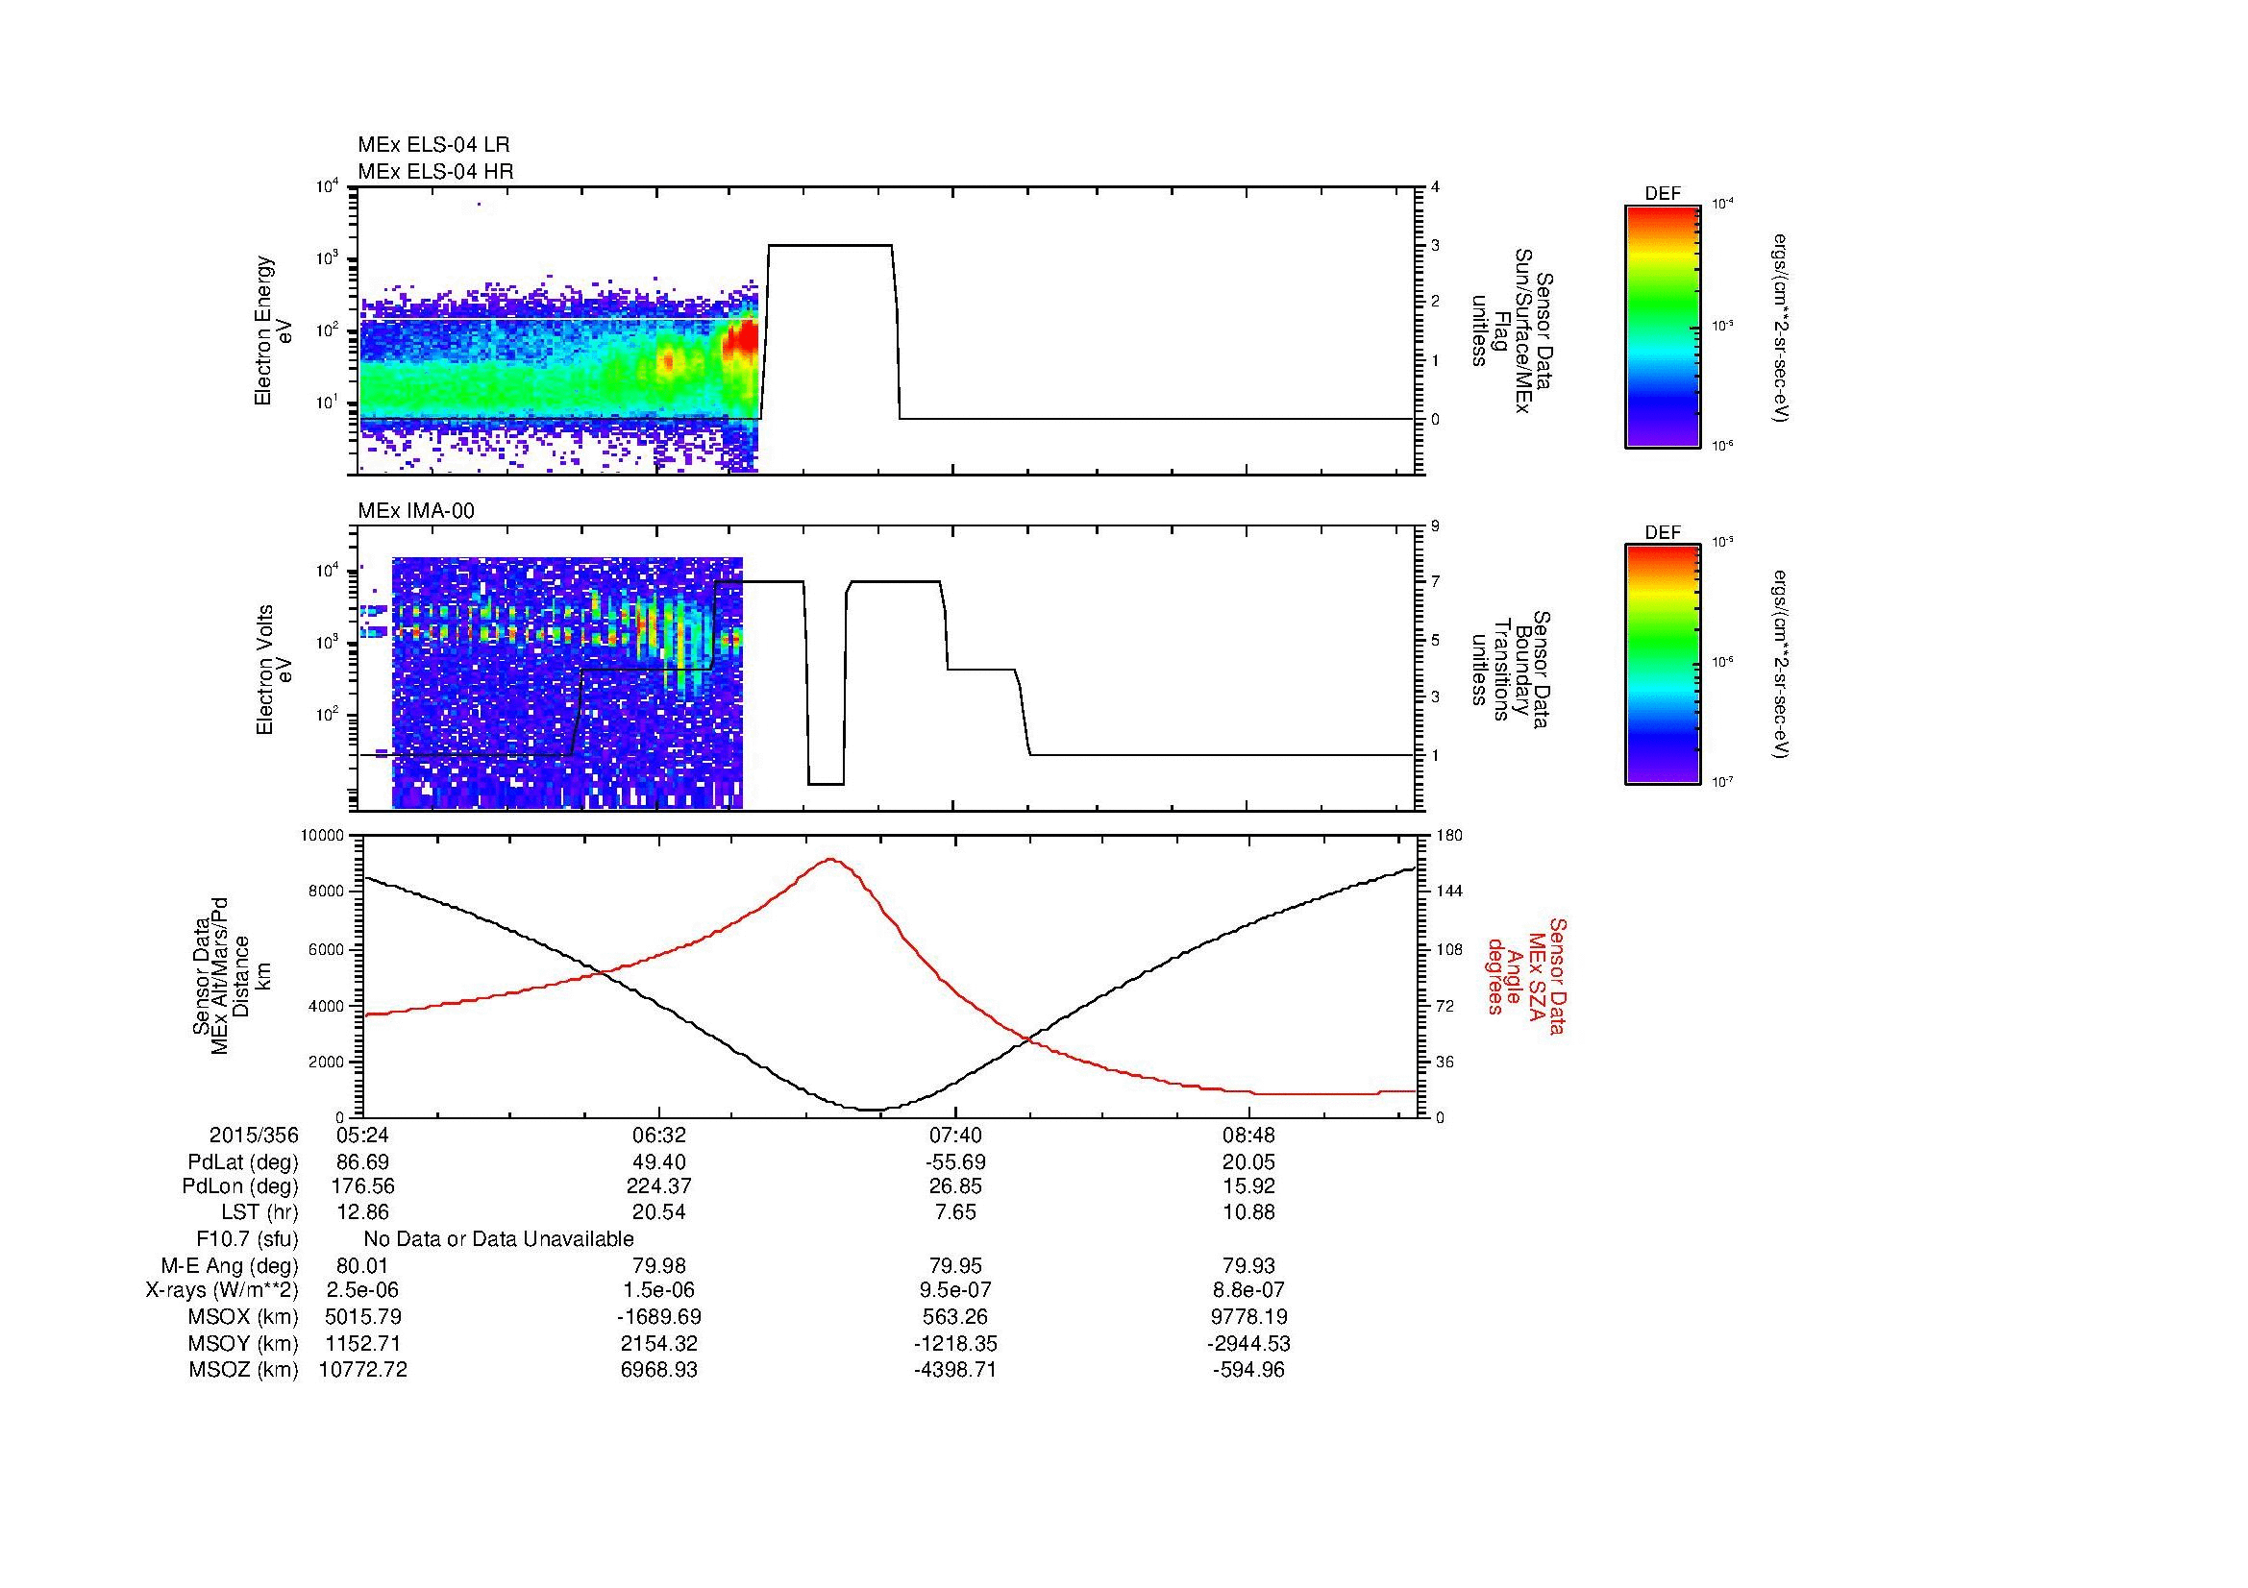Click MSOZ value '-4398.71'
The image size is (2248, 1588).
click(954, 1370)
